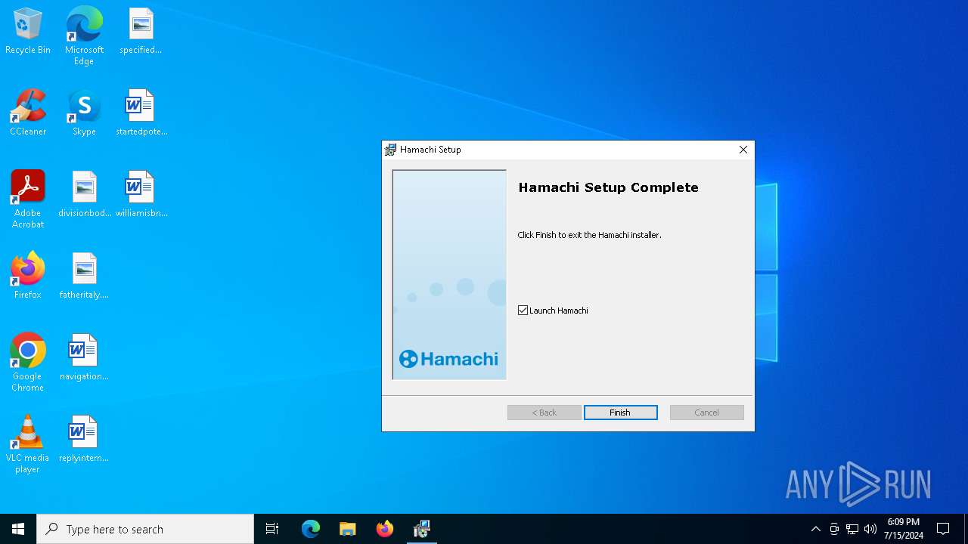Screen dimensions: 968x544
Task: Click the Hamachi installer taskbar icon
Action: pos(422,529)
